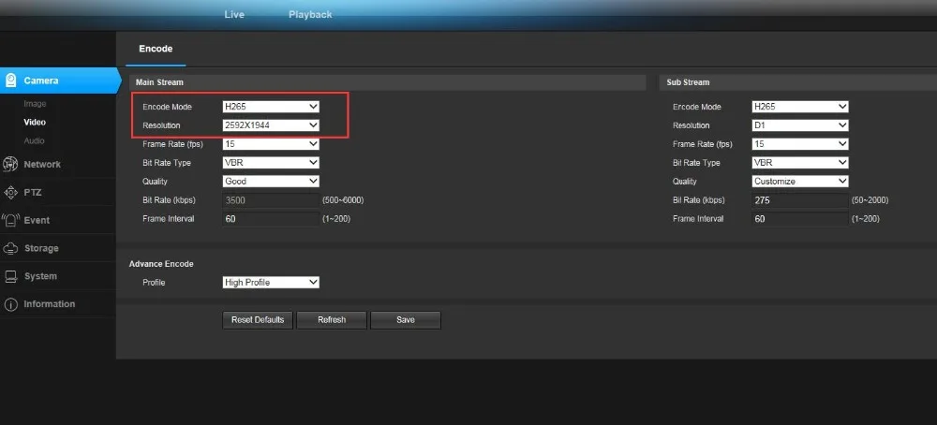Open Main Stream Resolution dropdown 2592X1944

point(271,125)
